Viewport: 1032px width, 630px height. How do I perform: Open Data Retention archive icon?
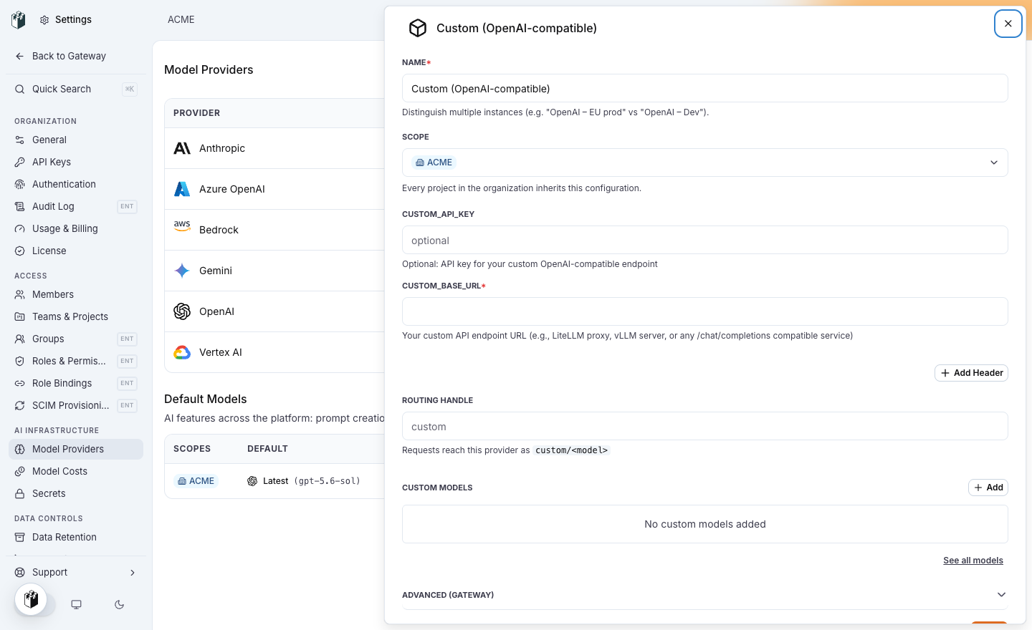[x=20, y=538]
